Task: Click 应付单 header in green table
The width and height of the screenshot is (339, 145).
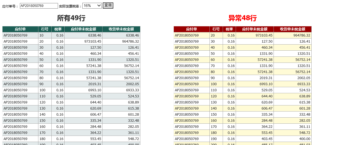Action: (x=20, y=29)
